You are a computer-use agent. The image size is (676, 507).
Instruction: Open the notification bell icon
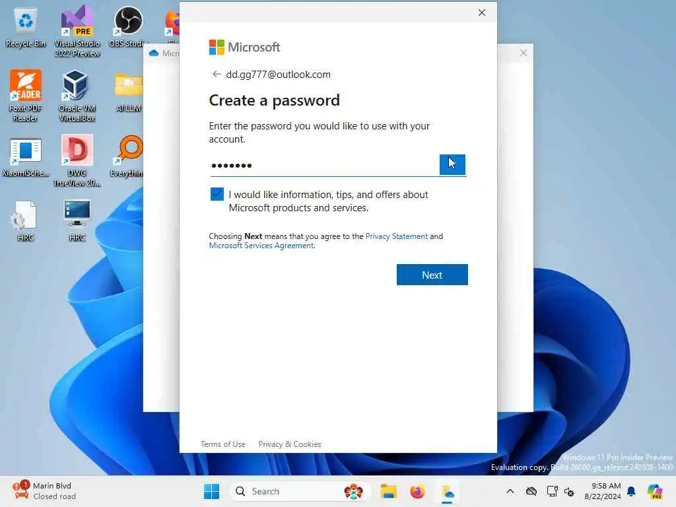[x=631, y=491]
